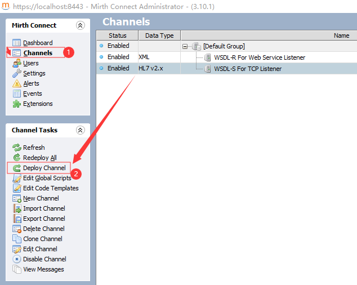Image resolution: width=357 pixels, height=285 pixels.
Task: Click the Users people icon
Action: click(17, 63)
